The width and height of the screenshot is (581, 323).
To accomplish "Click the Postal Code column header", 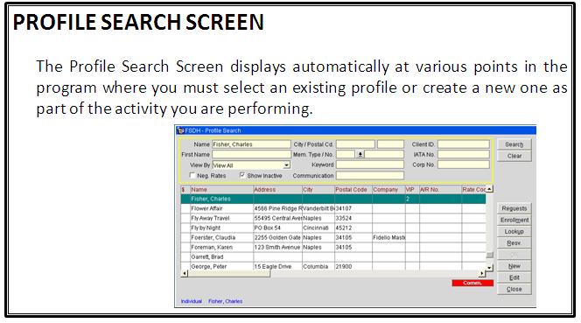I will [x=353, y=189].
